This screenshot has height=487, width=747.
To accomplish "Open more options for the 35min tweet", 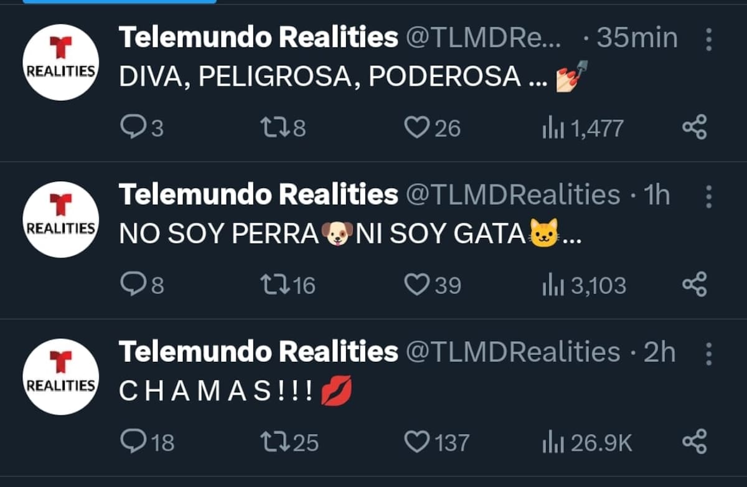I will 708,39.
